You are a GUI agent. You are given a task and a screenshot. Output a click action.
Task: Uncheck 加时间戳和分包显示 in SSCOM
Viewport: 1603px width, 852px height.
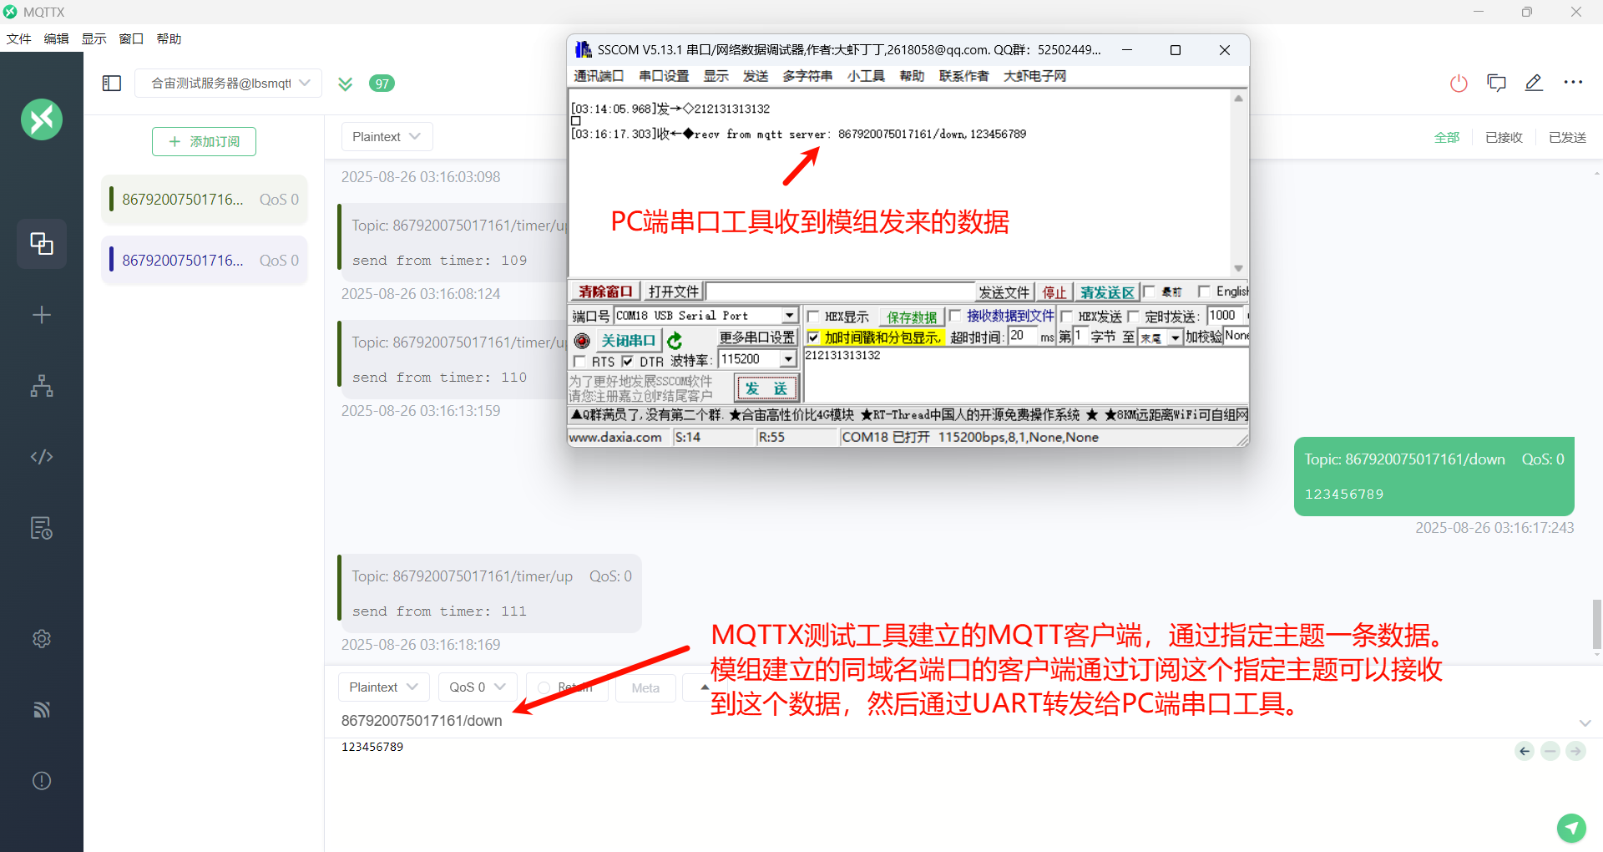coord(813,337)
